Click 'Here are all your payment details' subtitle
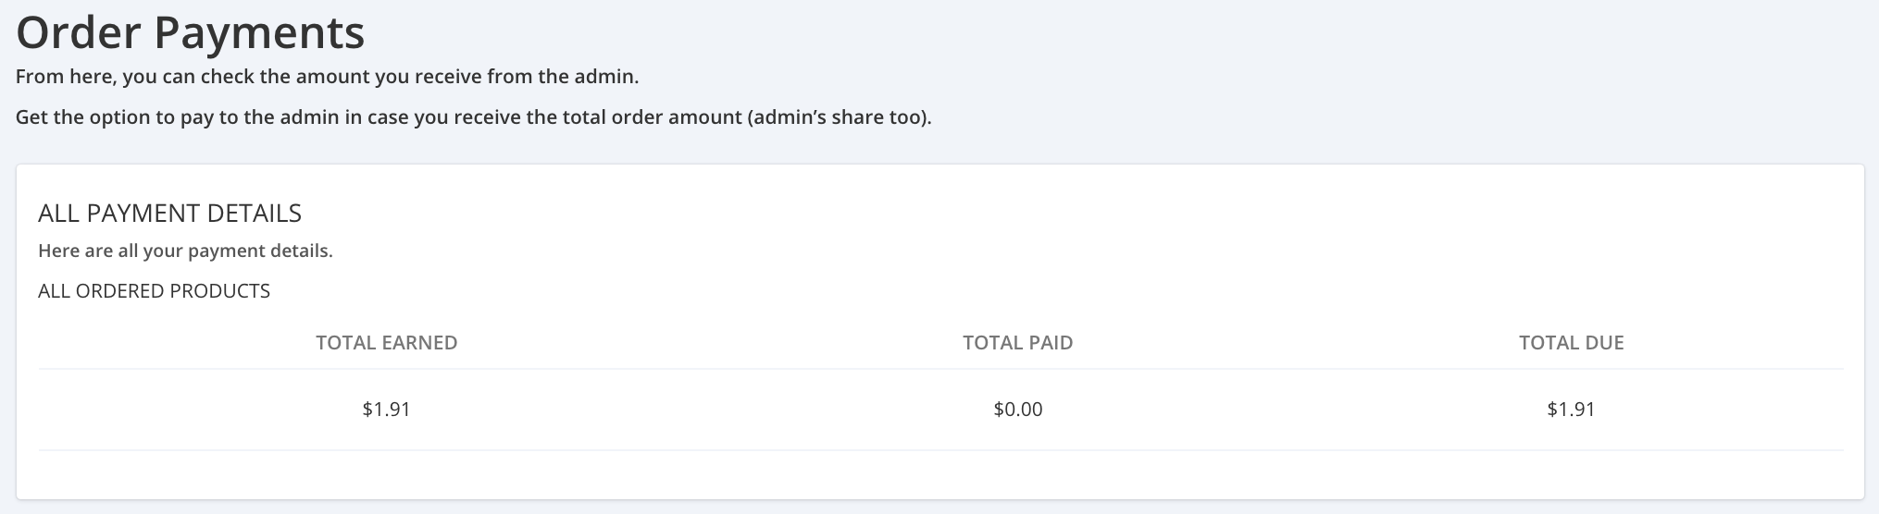This screenshot has width=1879, height=514. [x=185, y=251]
